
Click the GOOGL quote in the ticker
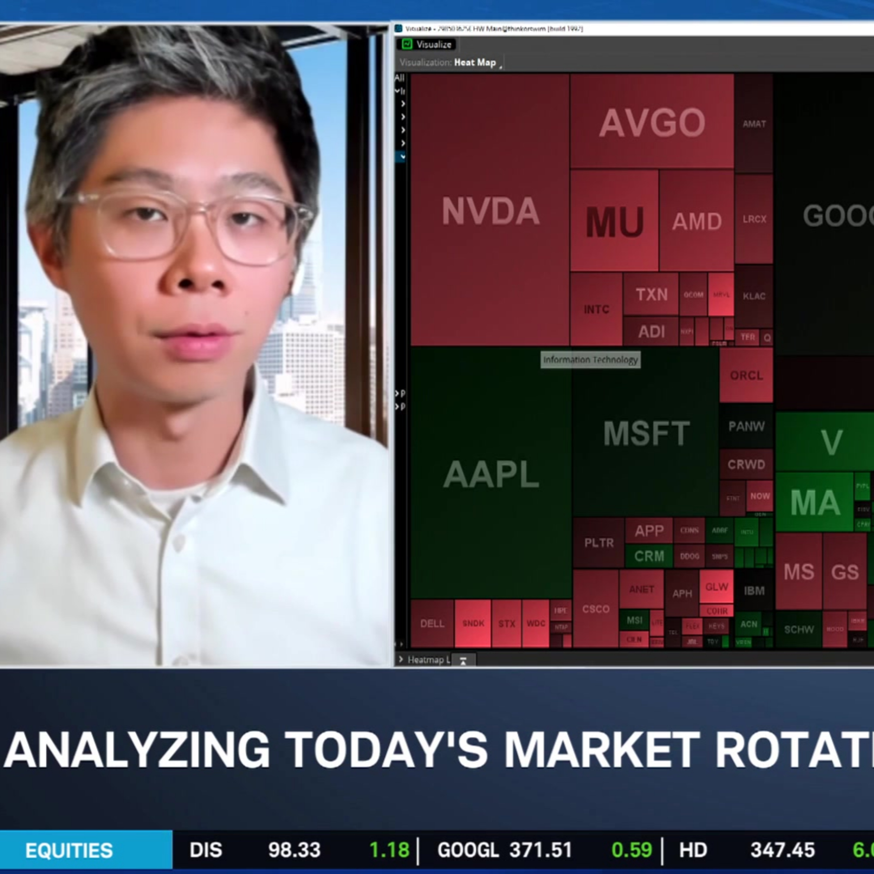pyautogui.click(x=545, y=850)
